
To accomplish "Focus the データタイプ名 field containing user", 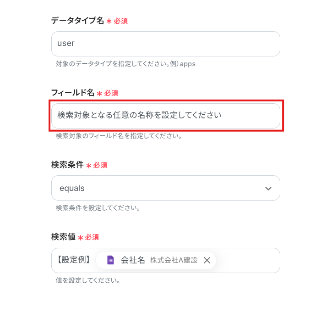I will [165, 44].
